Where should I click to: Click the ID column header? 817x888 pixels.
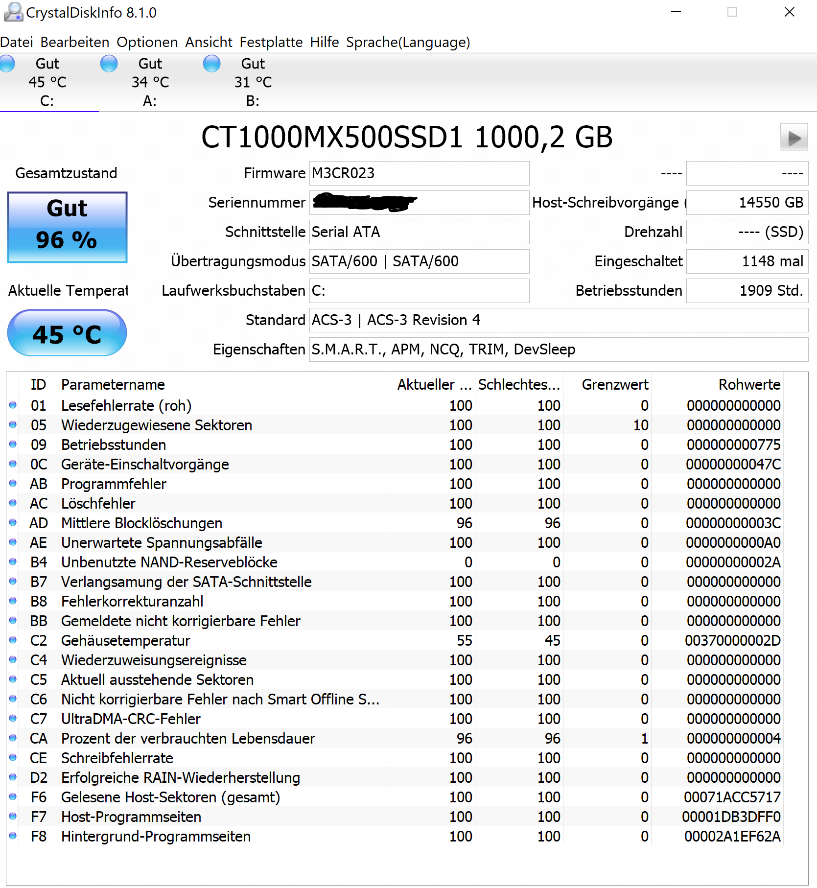point(38,385)
